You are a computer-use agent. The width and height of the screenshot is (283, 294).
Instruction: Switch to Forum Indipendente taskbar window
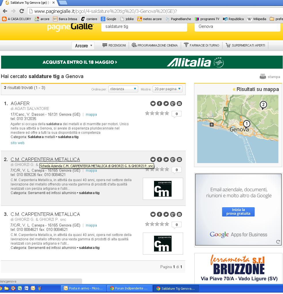click(130, 288)
